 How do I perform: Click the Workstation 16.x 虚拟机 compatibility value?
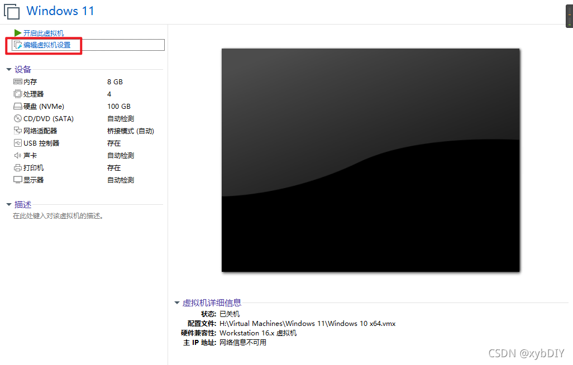258,333
